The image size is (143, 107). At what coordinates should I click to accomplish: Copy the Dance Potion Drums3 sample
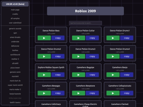pos(92,56)
